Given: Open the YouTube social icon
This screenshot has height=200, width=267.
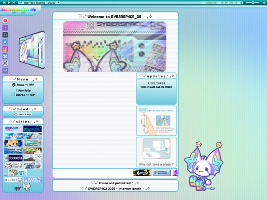Looking at the screenshot, I should tap(5, 21).
